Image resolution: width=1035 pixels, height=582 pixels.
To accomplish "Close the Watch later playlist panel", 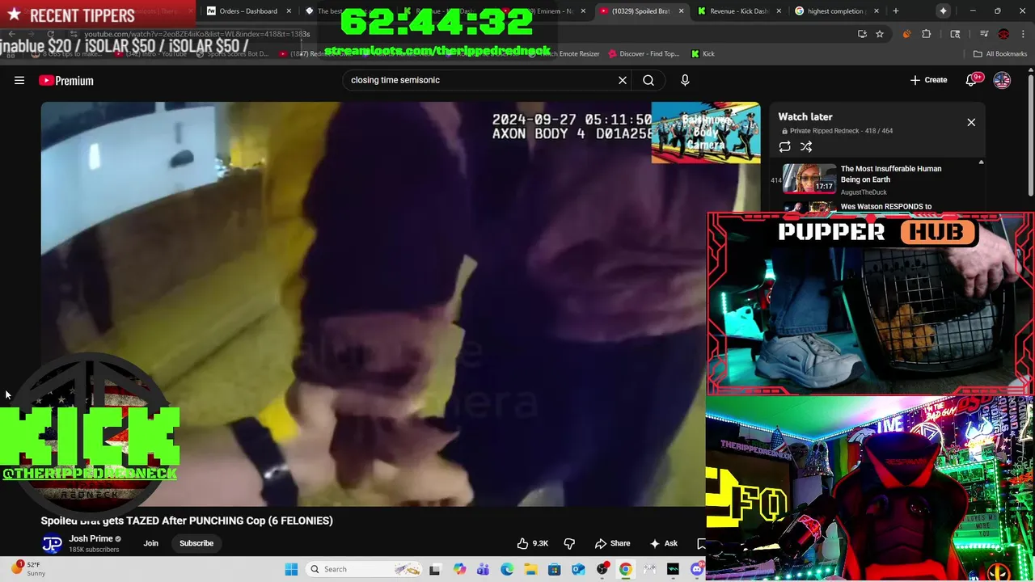I will tap(971, 122).
